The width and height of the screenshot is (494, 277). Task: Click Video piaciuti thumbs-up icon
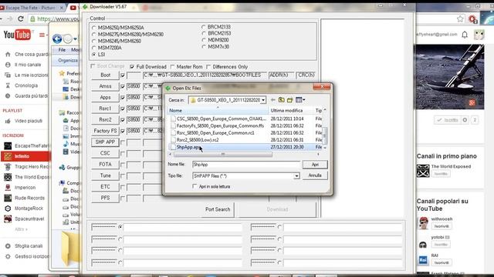tap(8, 121)
